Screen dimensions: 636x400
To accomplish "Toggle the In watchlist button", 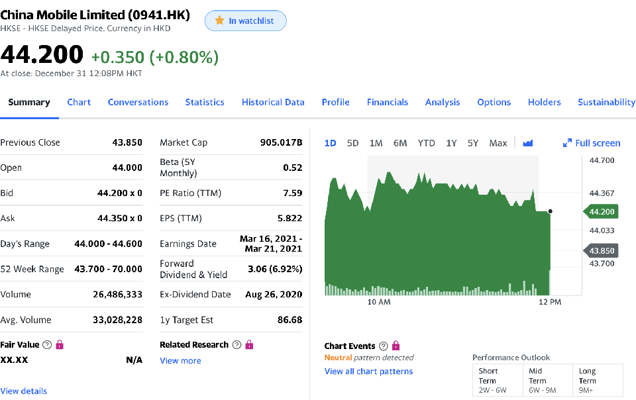I will pos(246,21).
